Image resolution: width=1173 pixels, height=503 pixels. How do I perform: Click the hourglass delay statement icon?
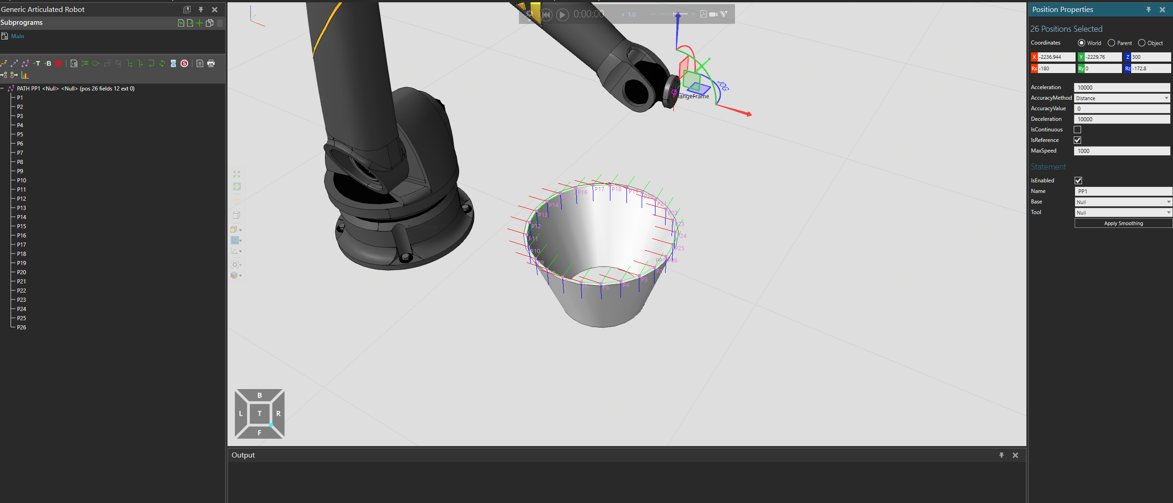(x=173, y=63)
